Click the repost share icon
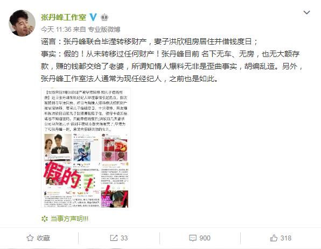The width and height of the screenshot is (321, 249). (x=114, y=238)
